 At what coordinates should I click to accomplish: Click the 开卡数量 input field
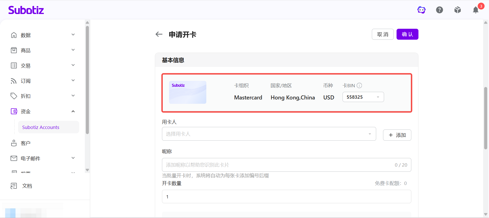[x=287, y=197]
